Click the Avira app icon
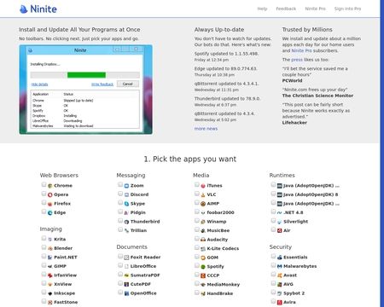This screenshot has width=384, height=307. pyautogui.click(x=280, y=302)
